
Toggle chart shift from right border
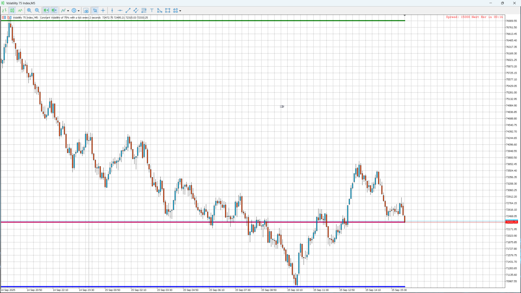click(x=54, y=11)
